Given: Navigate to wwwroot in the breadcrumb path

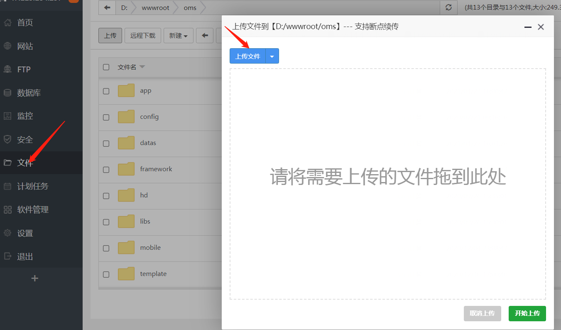Looking at the screenshot, I should point(155,7).
